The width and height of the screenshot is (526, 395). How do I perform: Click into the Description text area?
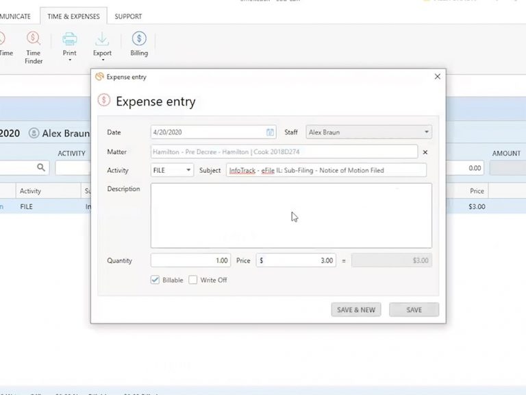(291, 215)
